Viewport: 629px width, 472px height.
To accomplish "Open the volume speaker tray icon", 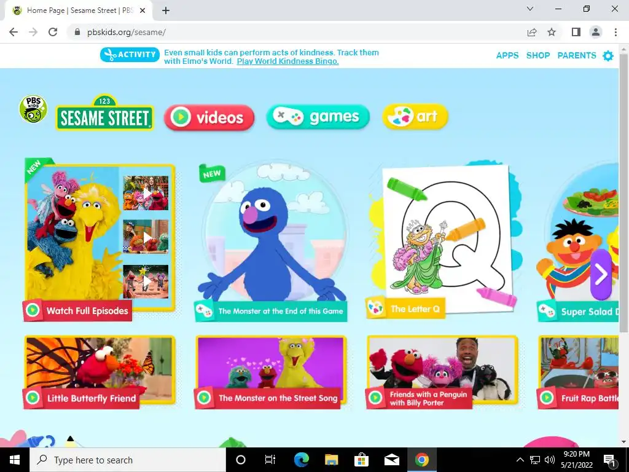I will coord(550,460).
